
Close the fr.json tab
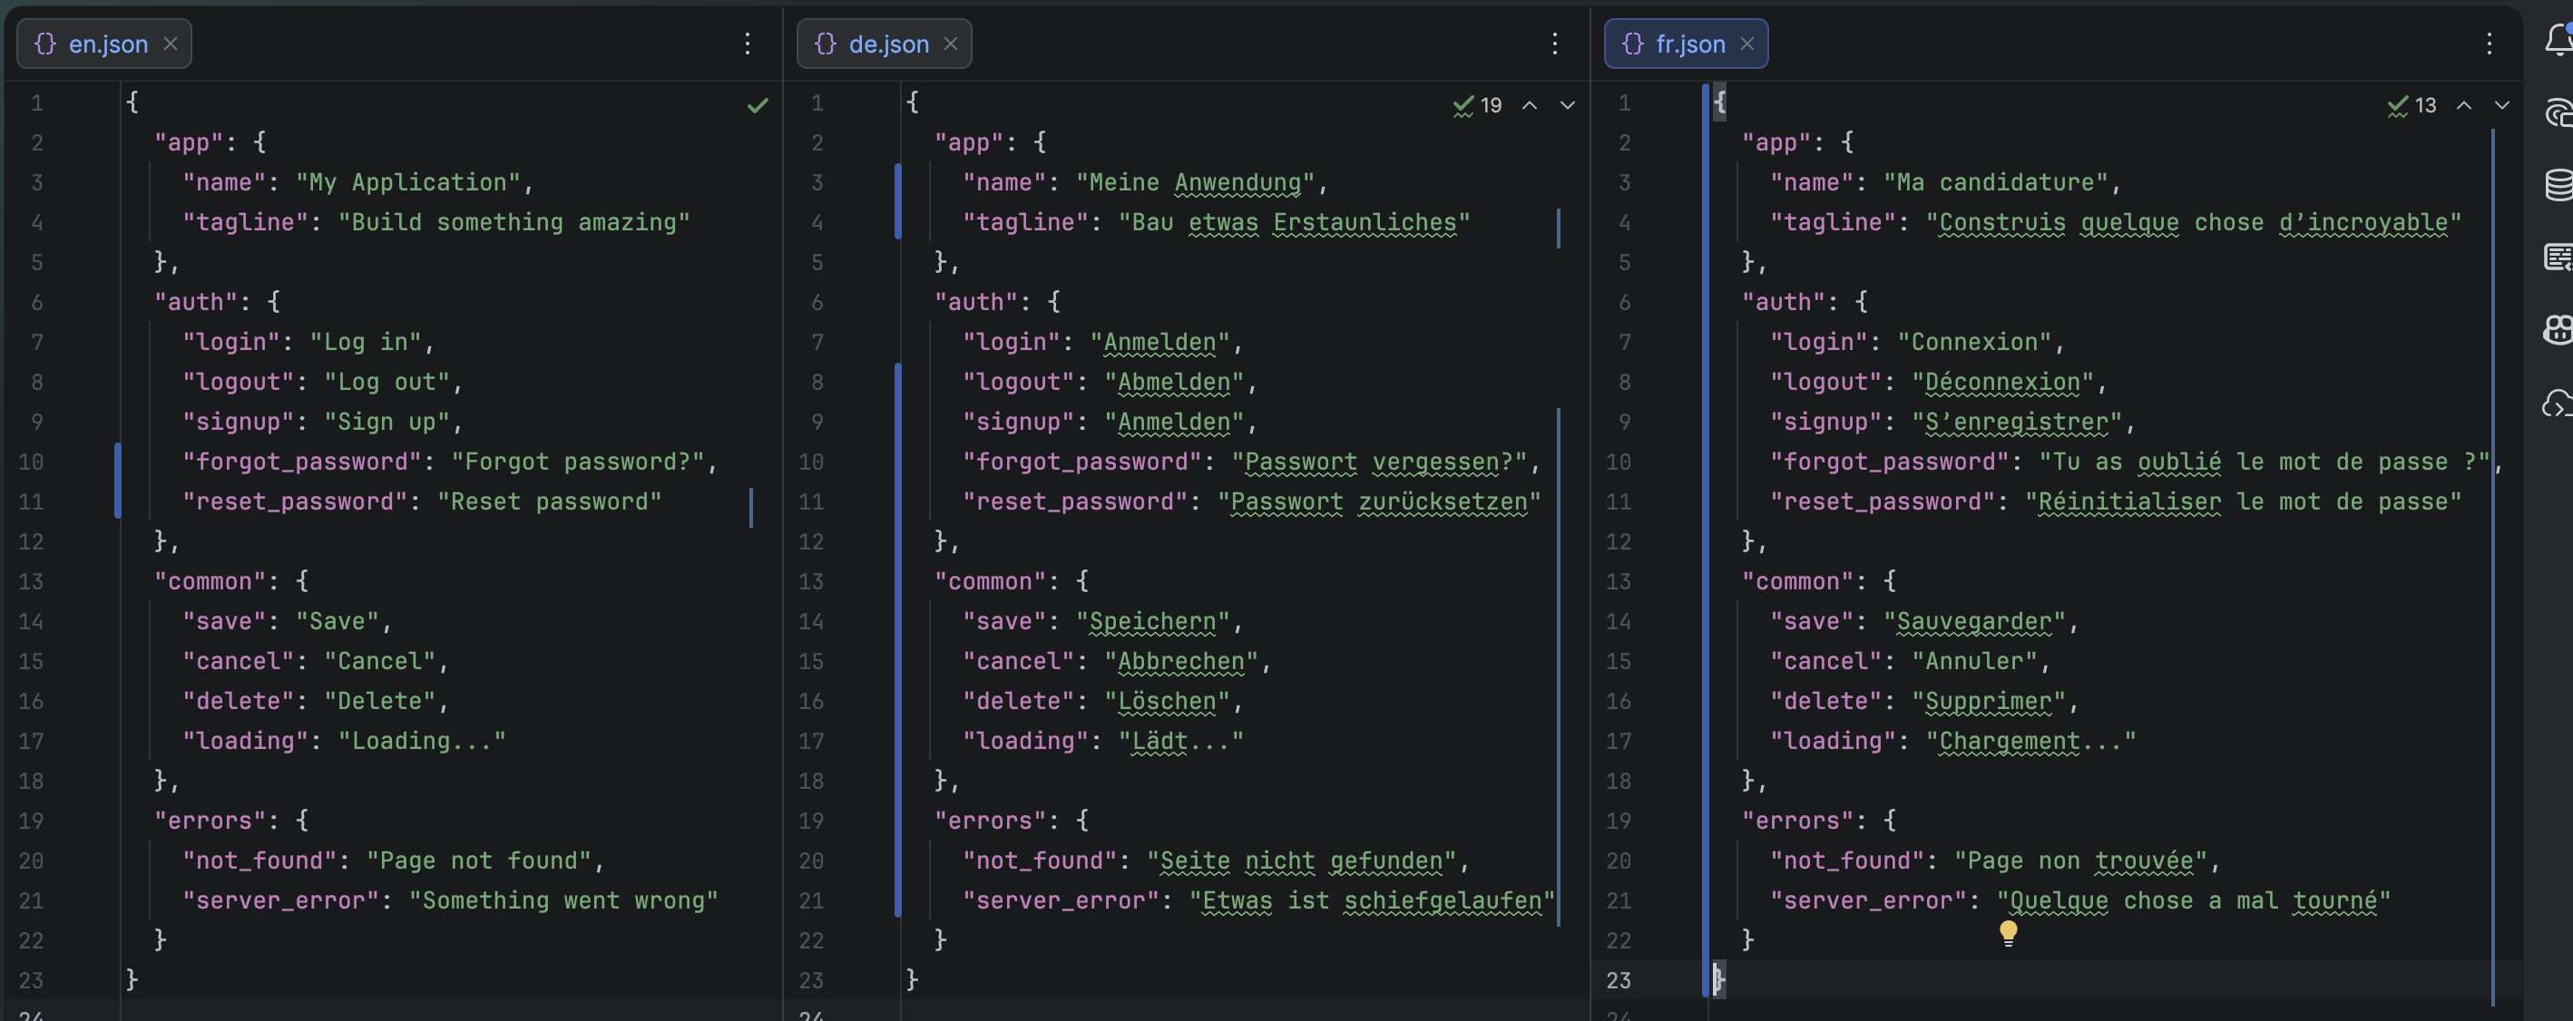(x=1748, y=44)
